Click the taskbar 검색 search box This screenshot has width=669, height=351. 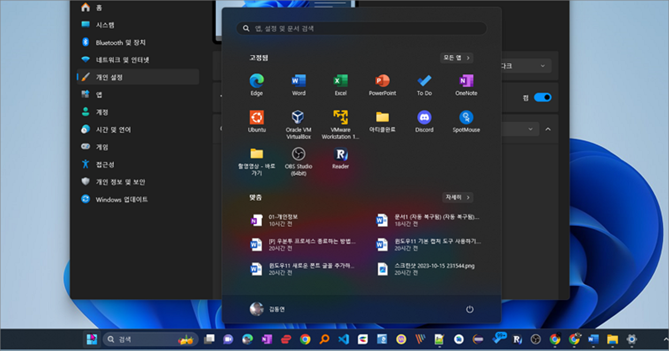click(150, 339)
